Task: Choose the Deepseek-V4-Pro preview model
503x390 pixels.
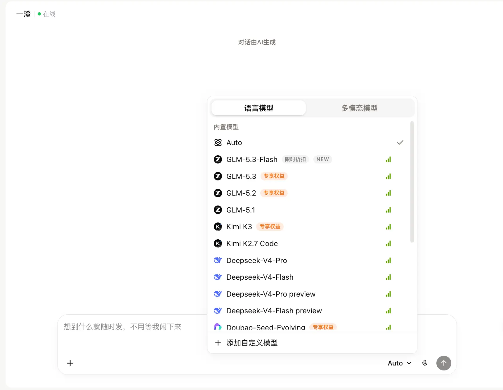Action: coord(309,294)
